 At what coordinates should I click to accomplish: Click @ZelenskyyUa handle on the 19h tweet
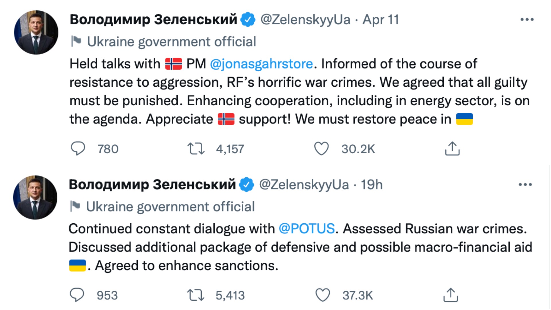304,185
